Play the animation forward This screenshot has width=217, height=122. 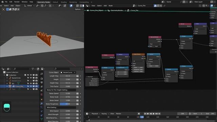[154, 114]
